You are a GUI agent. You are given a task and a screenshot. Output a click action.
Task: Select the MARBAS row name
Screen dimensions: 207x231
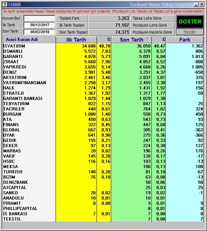coord(12,151)
